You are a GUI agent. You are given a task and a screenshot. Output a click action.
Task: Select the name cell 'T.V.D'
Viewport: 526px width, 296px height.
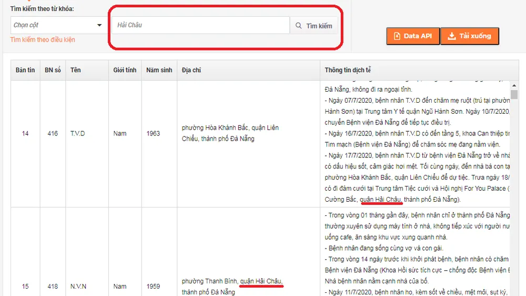coord(77,133)
